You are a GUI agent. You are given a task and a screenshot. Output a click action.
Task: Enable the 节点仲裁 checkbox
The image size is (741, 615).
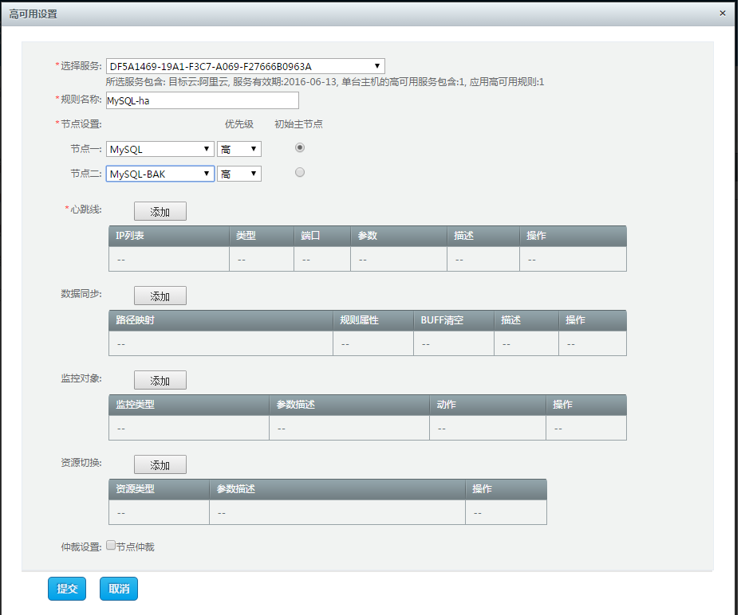pyautogui.click(x=111, y=545)
